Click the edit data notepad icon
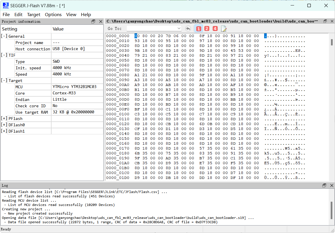335x233 pixels. click(224, 28)
